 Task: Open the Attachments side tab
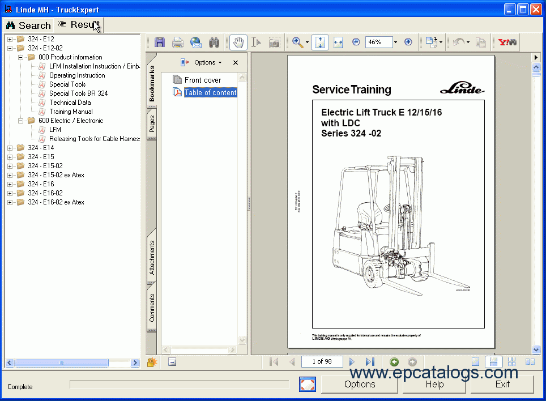point(152,257)
